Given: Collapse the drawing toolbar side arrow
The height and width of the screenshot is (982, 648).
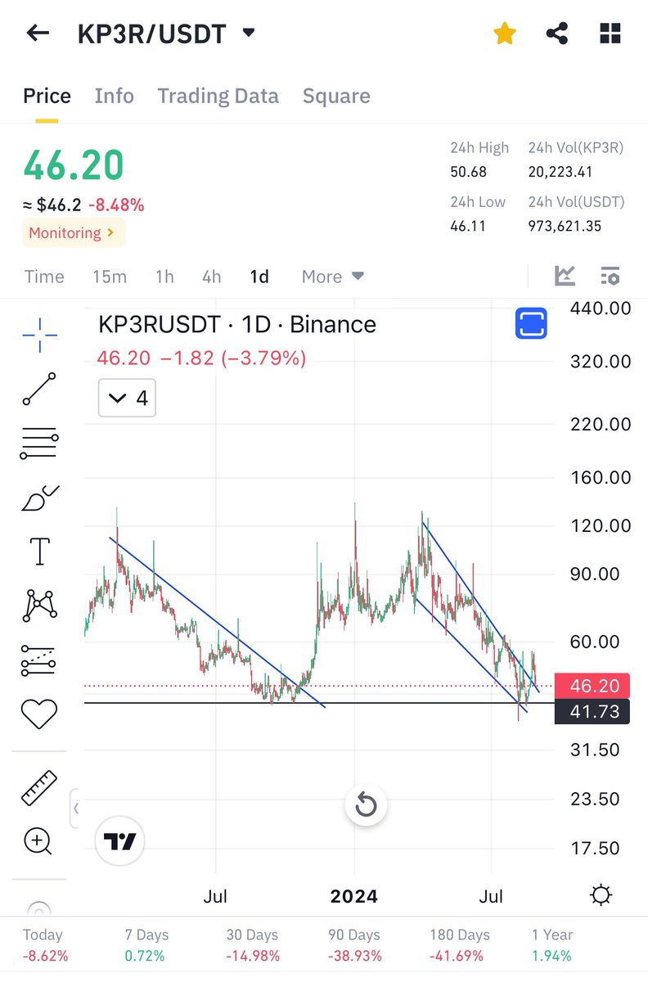Looking at the screenshot, I should click(75, 809).
